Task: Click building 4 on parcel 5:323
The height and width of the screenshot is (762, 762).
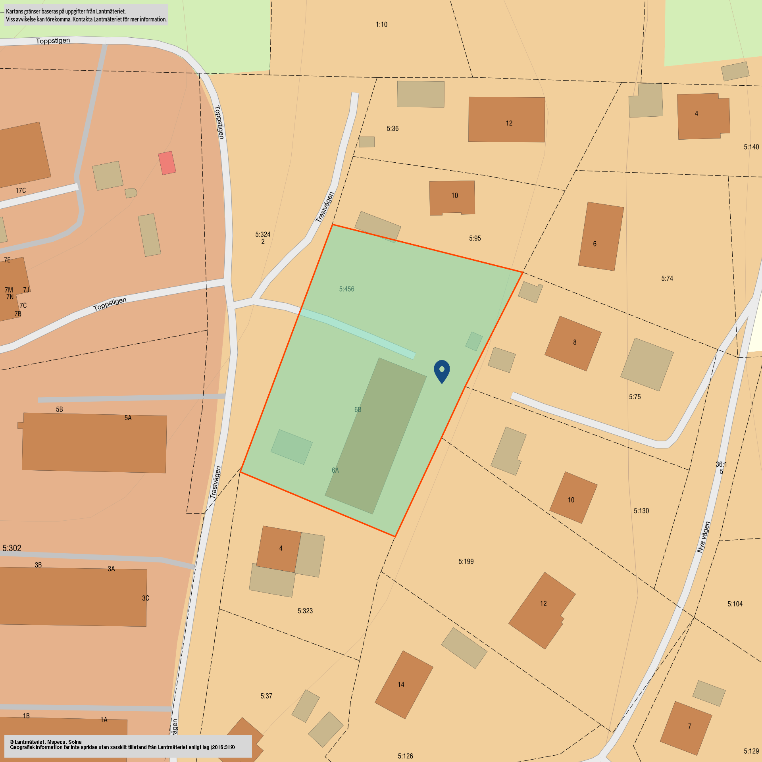Action: 279,549
